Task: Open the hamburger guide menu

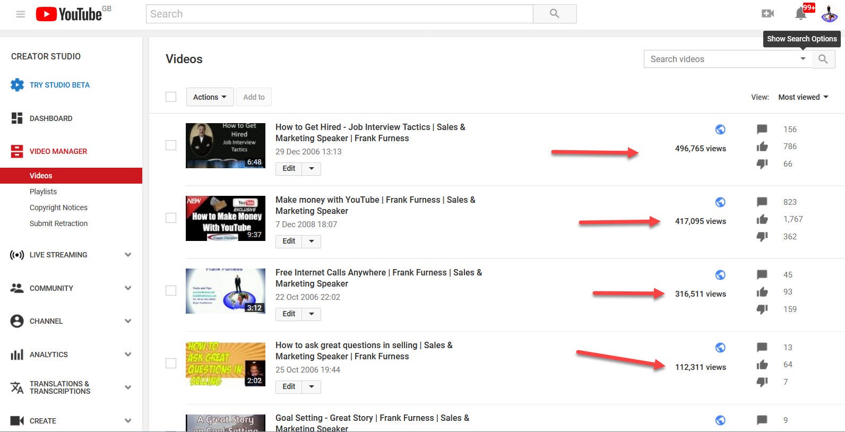Action: click(x=21, y=14)
